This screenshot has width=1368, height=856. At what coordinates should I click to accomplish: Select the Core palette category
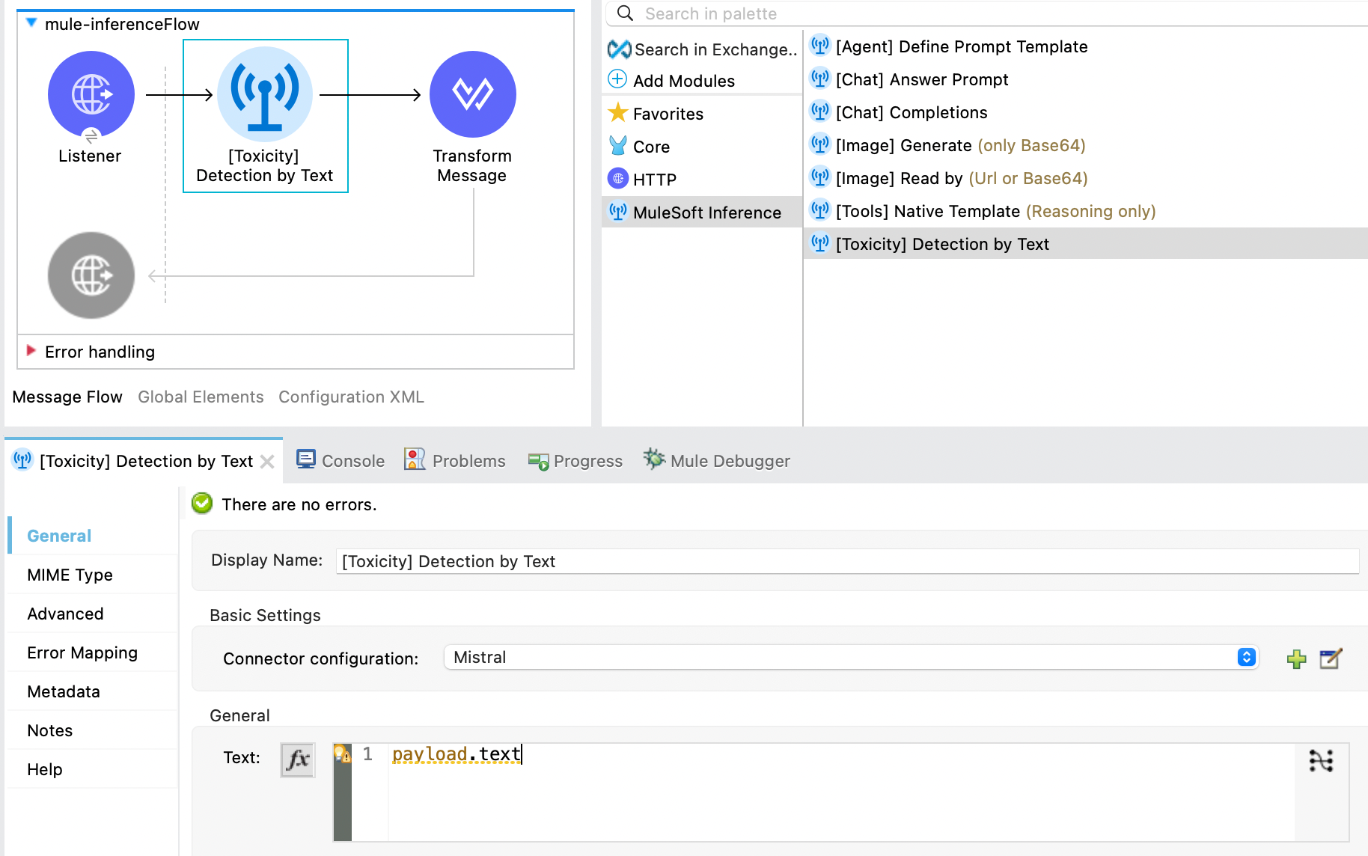(651, 147)
